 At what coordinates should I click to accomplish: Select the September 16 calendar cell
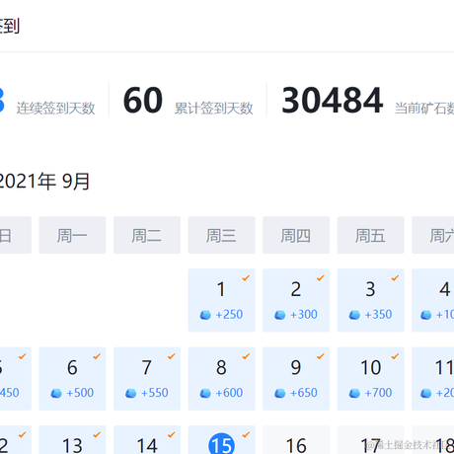[x=296, y=440]
